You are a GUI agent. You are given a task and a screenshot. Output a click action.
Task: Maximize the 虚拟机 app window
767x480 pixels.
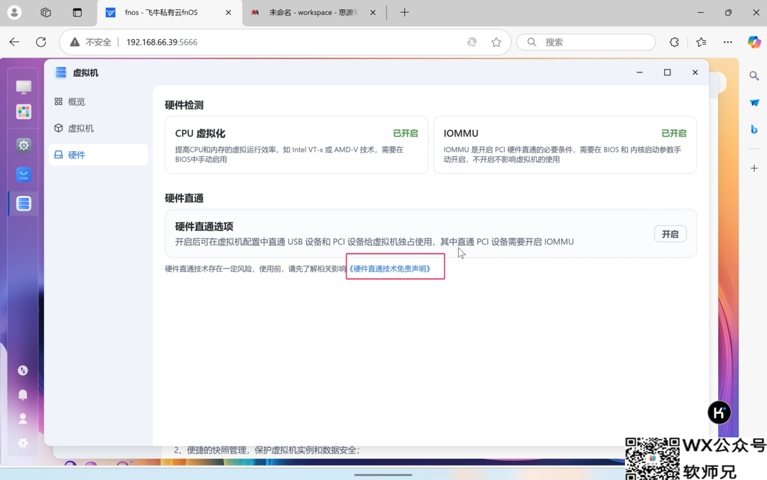coord(667,72)
